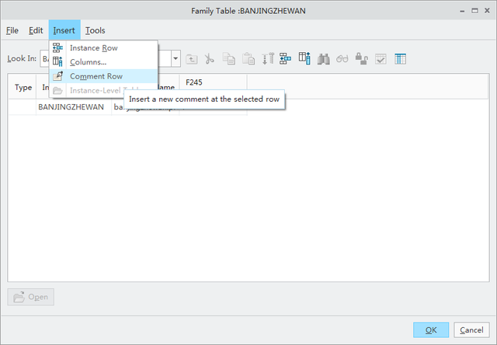
Task: Click the Cancel button
Action: 471,330
